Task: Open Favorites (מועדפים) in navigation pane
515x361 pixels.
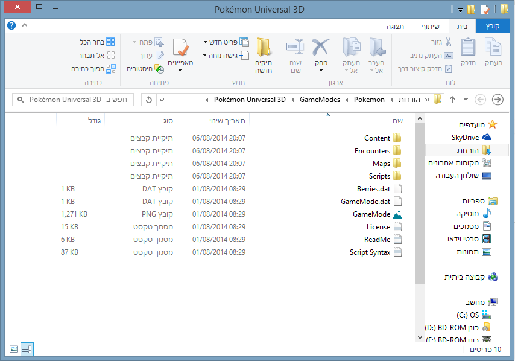Action: (478, 124)
